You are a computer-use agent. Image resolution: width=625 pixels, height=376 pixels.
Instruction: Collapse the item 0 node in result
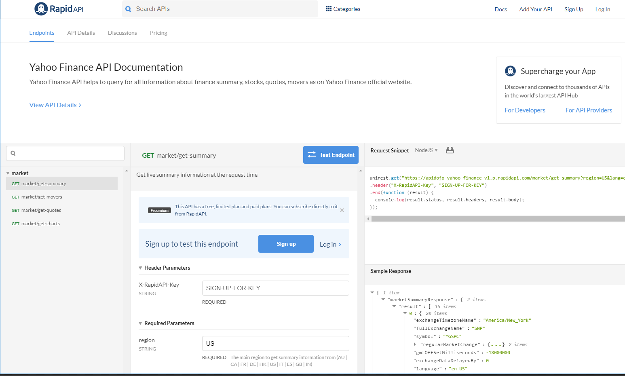coord(405,313)
